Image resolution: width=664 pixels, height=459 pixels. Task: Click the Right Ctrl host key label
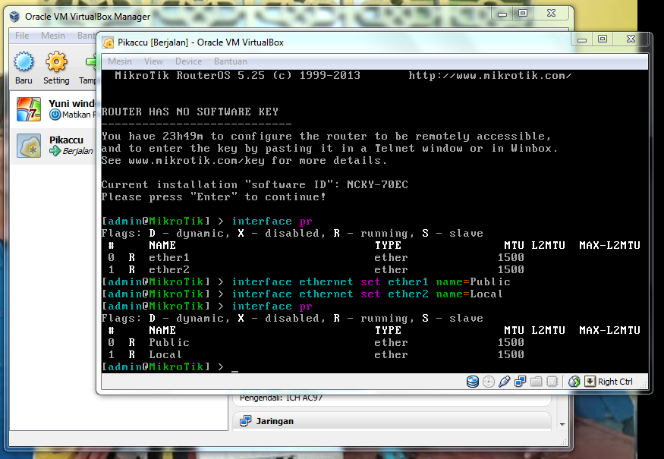point(615,382)
